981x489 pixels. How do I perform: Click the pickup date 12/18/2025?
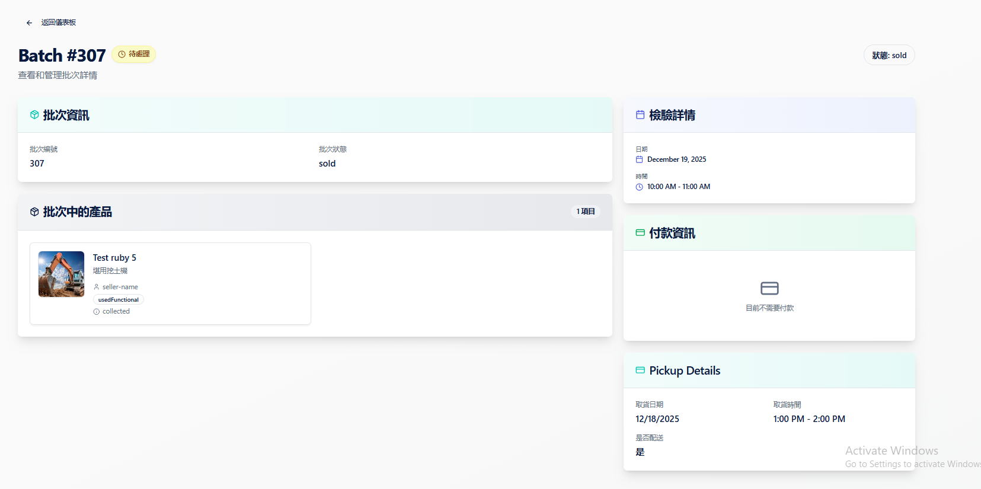[x=657, y=419]
